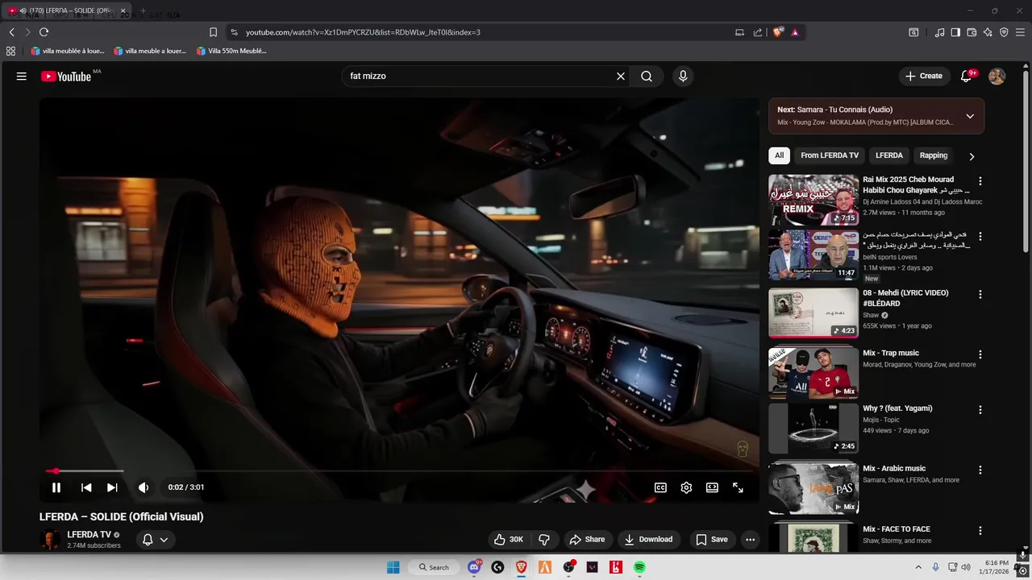1032x580 pixels.
Task: Open options for the beIN sports Lovers video
Action: 980,237
